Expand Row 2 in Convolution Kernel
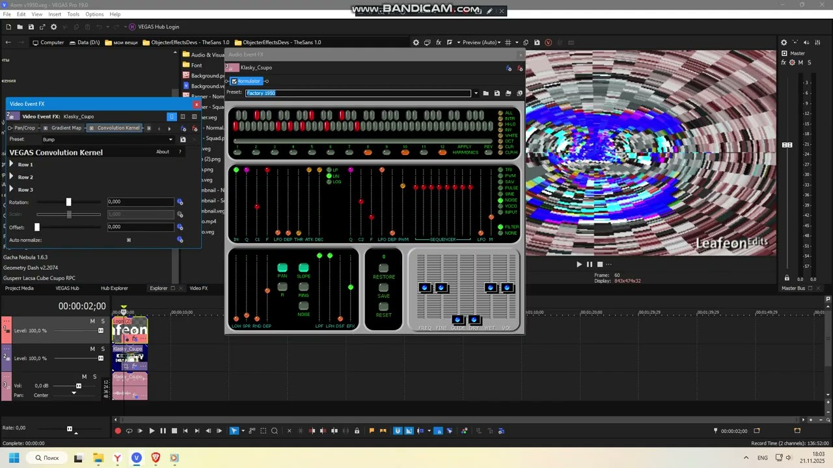Image resolution: width=833 pixels, height=468 pixels. (11, 177)
